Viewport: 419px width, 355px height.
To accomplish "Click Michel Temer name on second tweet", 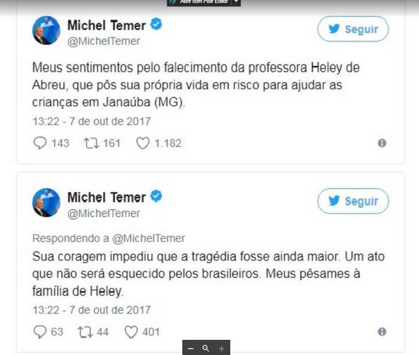I will [107, 198].
